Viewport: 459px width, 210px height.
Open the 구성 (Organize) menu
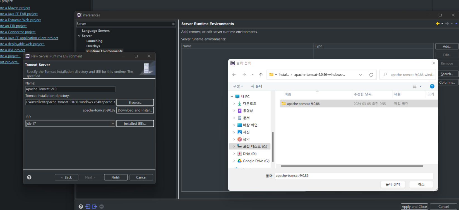click(238, 86)
